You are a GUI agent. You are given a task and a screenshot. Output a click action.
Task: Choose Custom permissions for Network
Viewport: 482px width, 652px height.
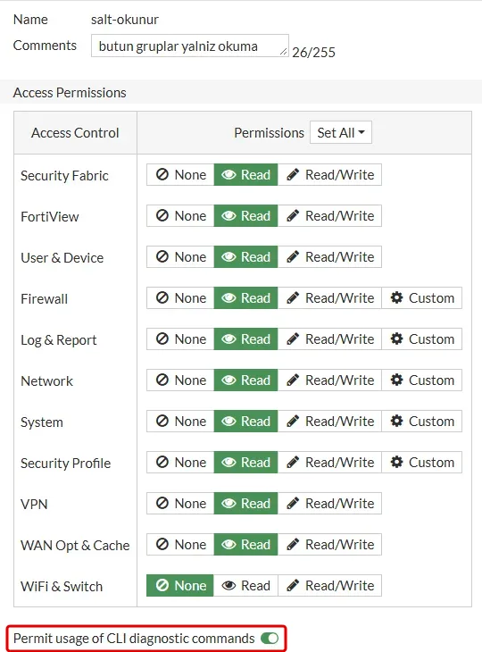[421, 380]
